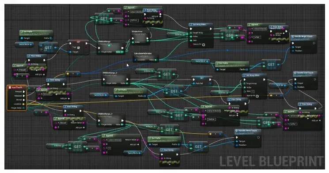Click the exec output pin of Handle Begin Touch
The width and height of the screenshot is (329, 173).
[x=314, y=43]
